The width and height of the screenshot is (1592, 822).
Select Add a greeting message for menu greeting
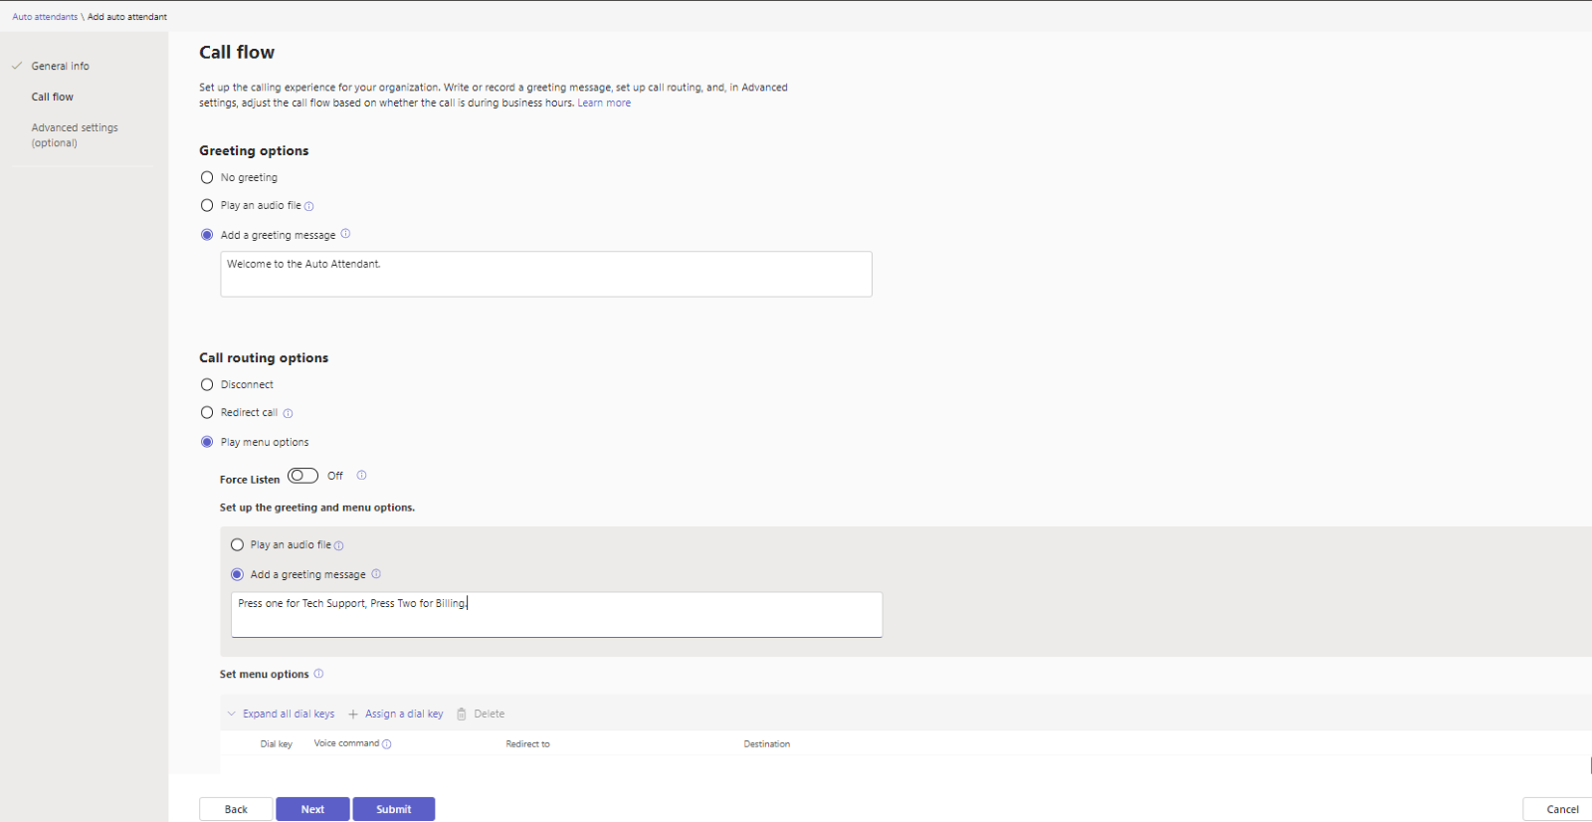coord(237,574)
